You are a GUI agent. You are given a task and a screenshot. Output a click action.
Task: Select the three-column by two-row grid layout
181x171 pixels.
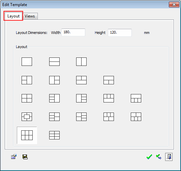click(x=27, y=135)
